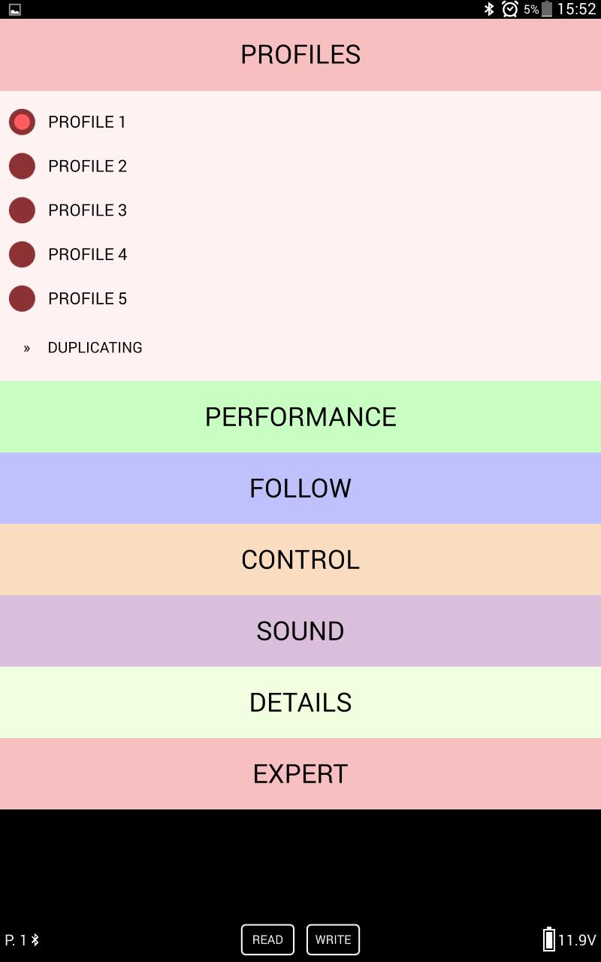The height and width of the screenshot is (962, 601).
Task: Tap the WRITE button
Action: click(x=333, y=939)
